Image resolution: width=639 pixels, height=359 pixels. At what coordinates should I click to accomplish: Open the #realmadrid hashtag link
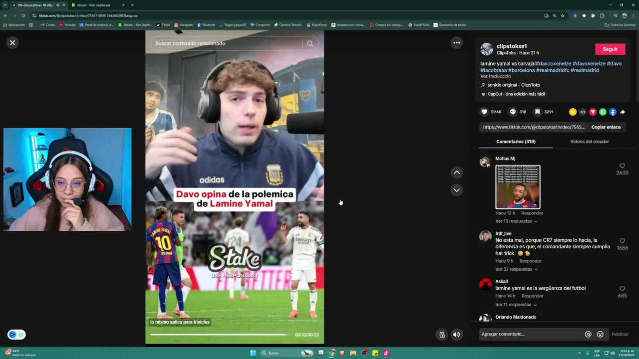pos(585,70)
